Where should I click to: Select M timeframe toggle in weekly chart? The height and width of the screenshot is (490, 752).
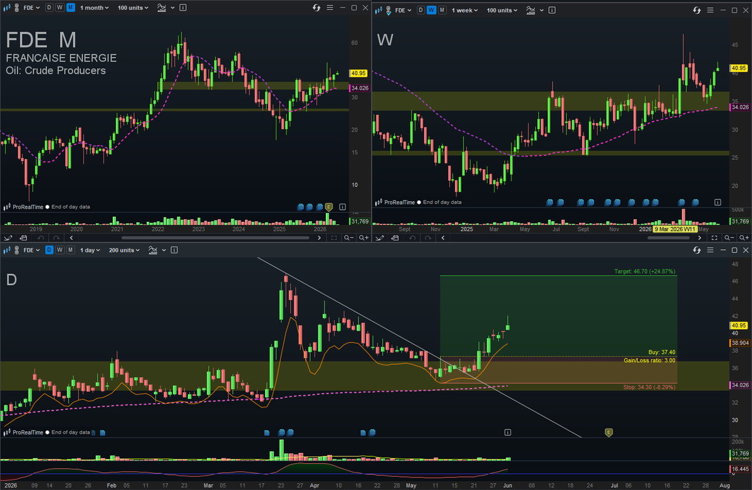pos(442,10)
